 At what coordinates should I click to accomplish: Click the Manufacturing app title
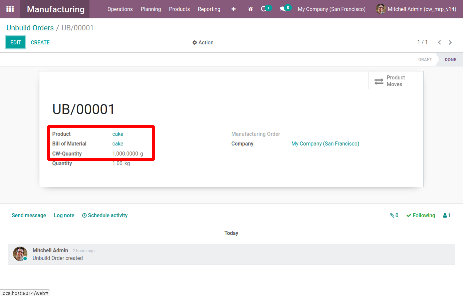[x=56, y=9]
